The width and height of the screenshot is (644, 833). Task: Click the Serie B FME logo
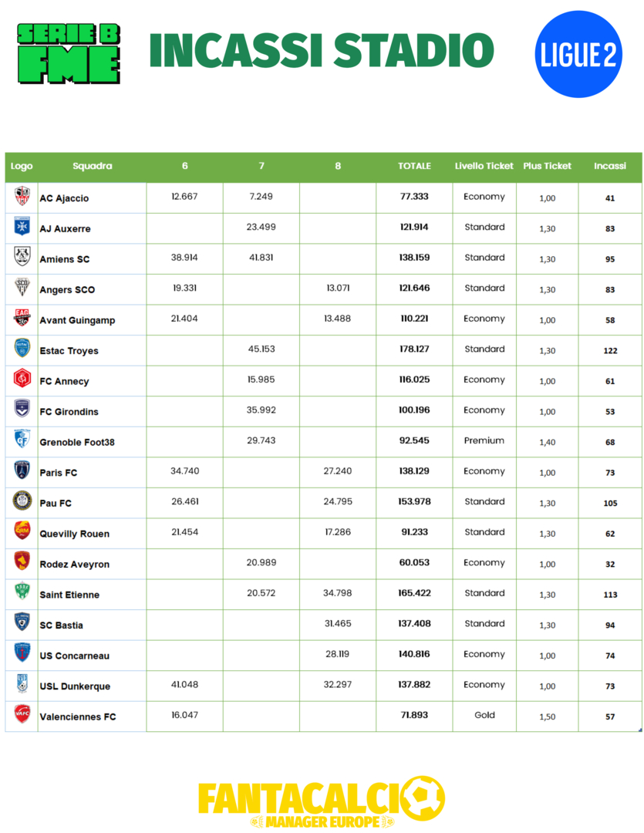69,52
